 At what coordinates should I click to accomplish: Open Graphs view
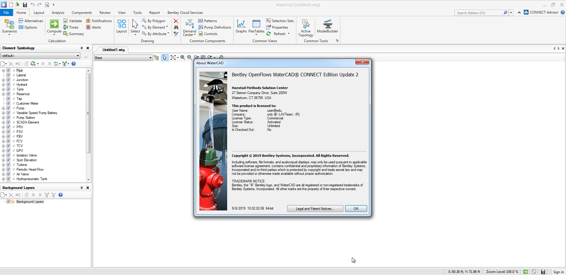point(241,27)
